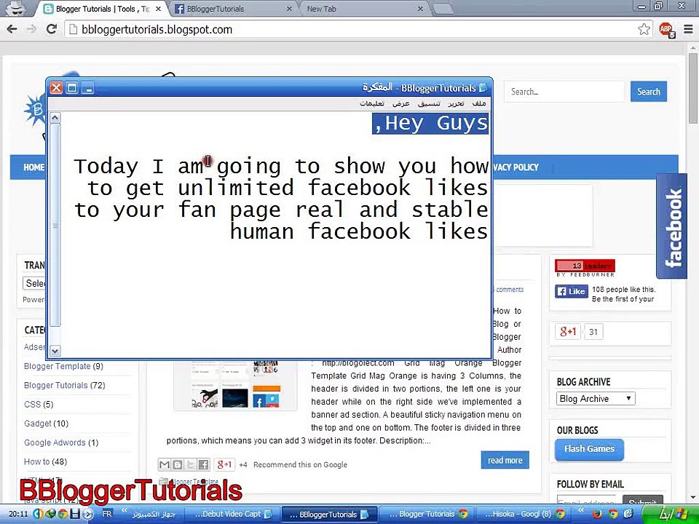This screenshot has width=699, height=524.
Task: Click the FR language indicator in taskbar
Action: tap(107, 514)
